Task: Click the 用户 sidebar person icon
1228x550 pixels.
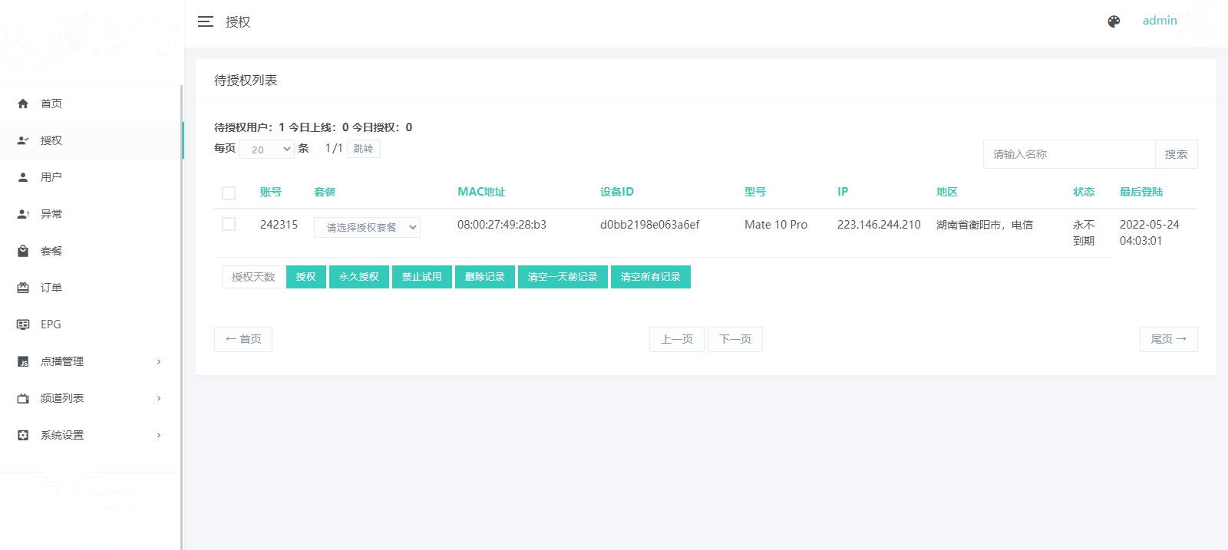Action: 23,177
